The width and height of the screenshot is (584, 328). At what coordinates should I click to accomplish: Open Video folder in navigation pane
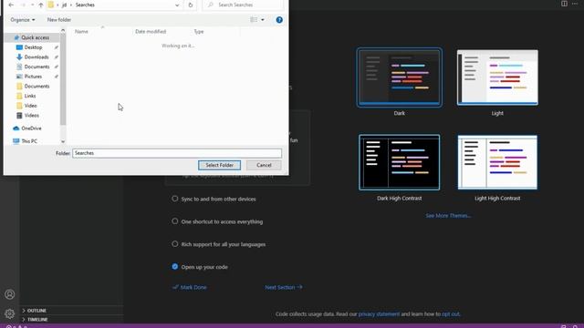tap(30, 106)
